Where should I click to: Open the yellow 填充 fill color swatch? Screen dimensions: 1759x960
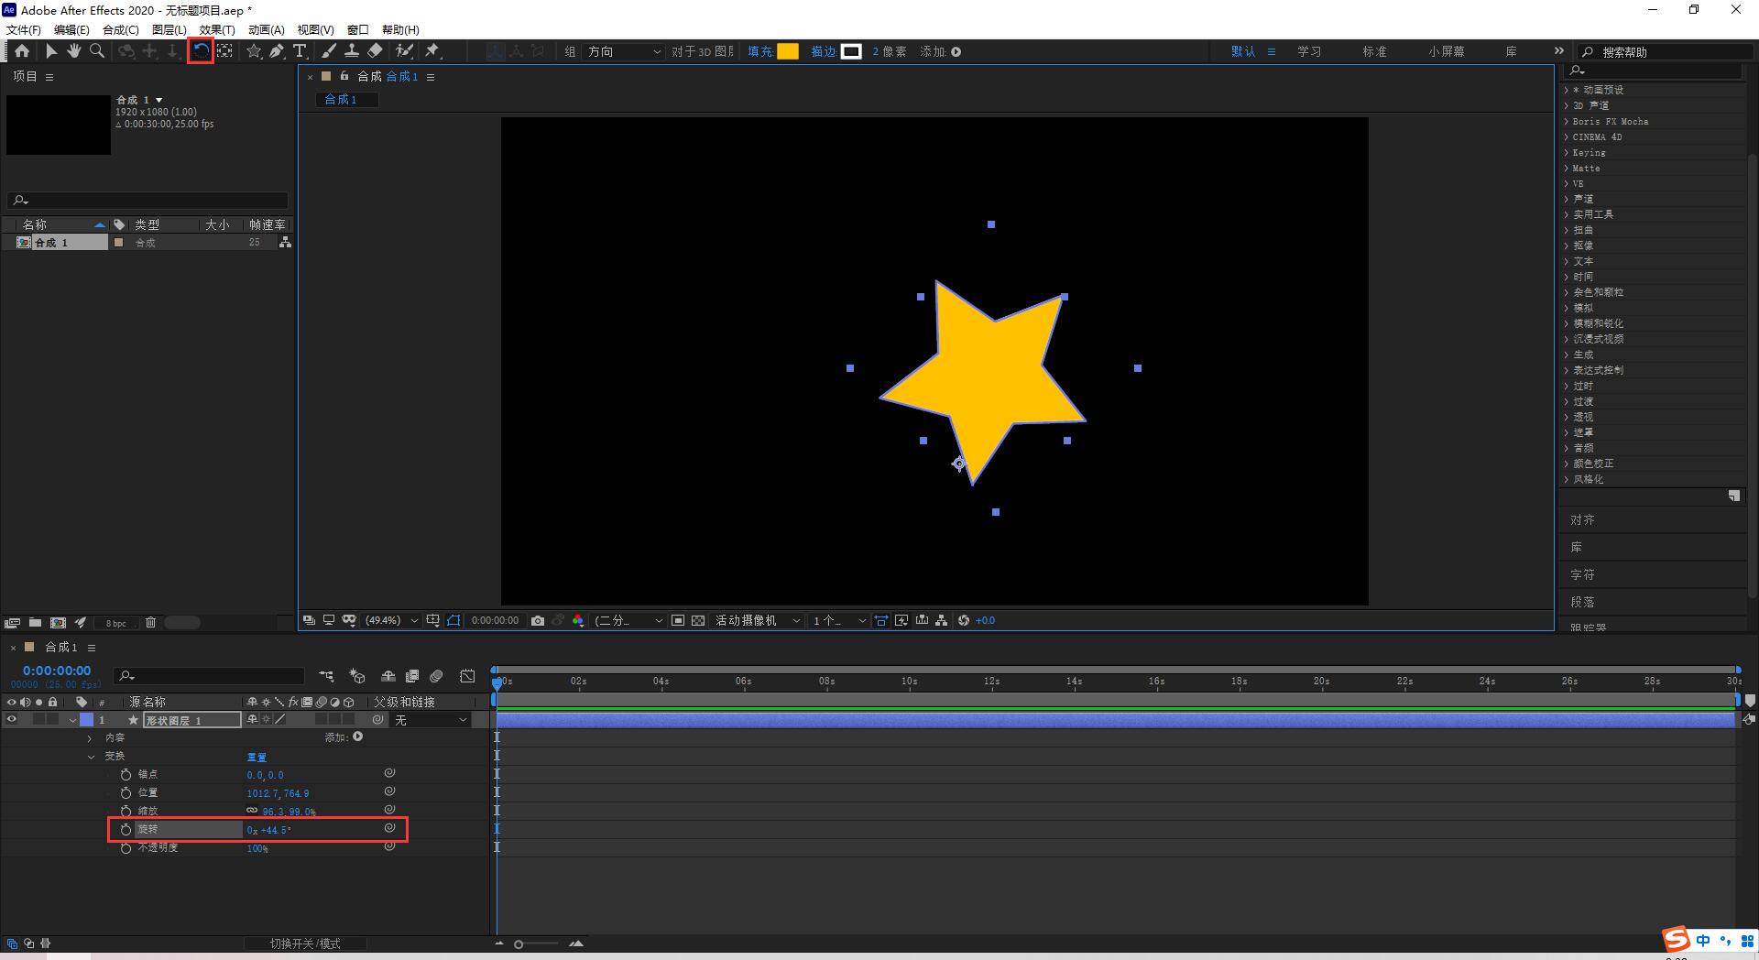pyautogui.click(x=788, y=51)
